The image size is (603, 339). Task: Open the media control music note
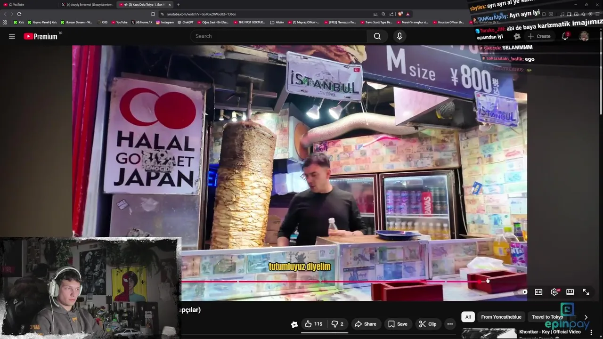(x=562, y=14)
